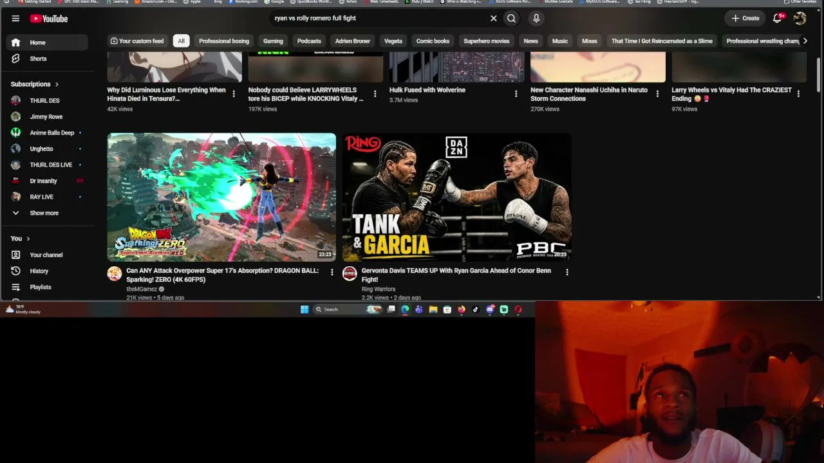The width and height of the screenshot is (824, 463).
Task: Select the Adrien Broner chip
Action: pyautogui.click(x=353, y=41)
